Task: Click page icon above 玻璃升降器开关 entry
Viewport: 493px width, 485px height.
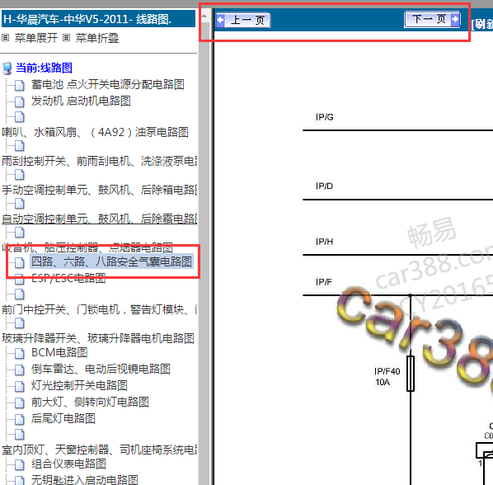Action: (20, 323)
